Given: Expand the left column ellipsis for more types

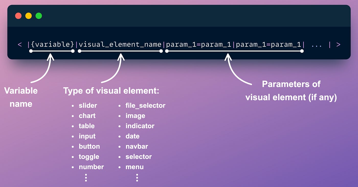Looking at the screenshot, I should click(x=86, y=177).
